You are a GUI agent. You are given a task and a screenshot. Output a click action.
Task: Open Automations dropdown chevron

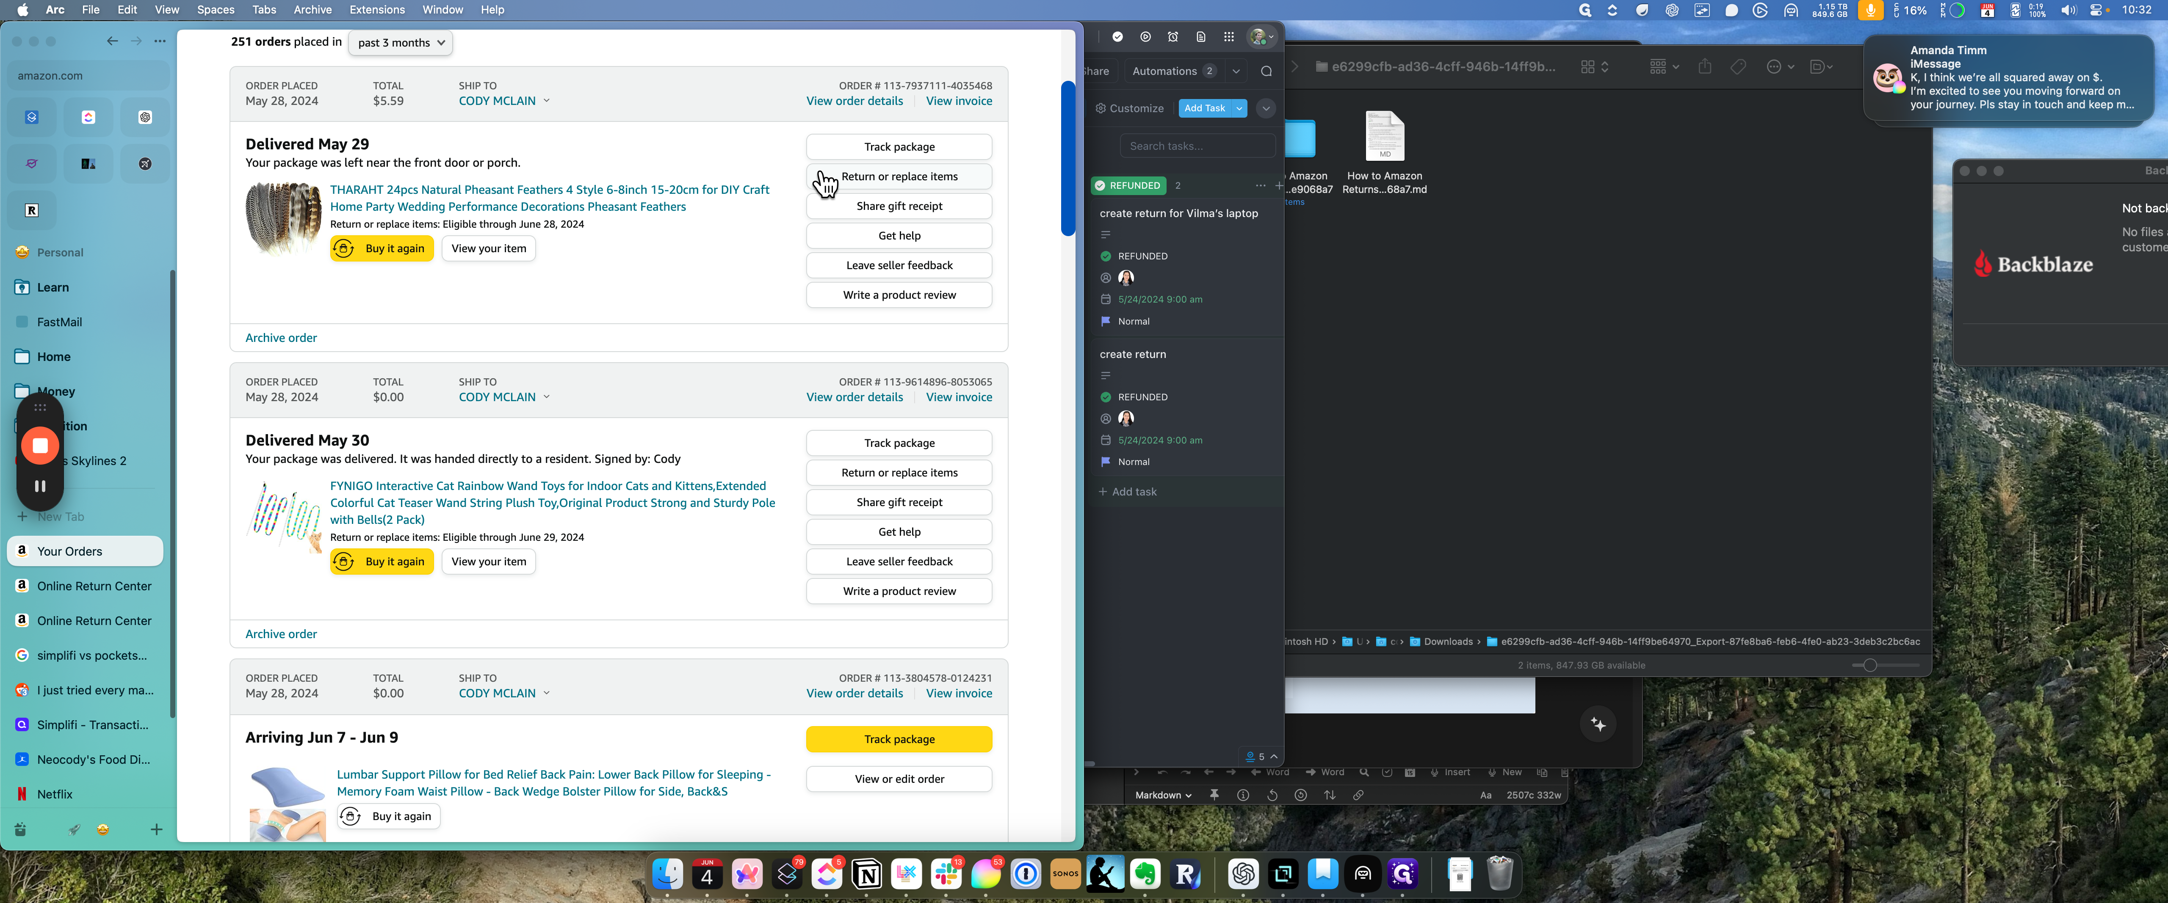click(1236, 72)
